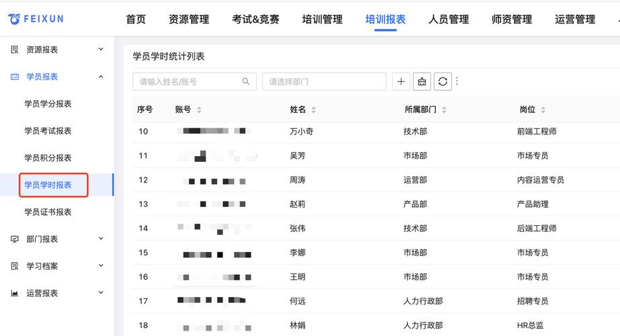
Task: Click the name 赵莉
Action: [297, 204]
